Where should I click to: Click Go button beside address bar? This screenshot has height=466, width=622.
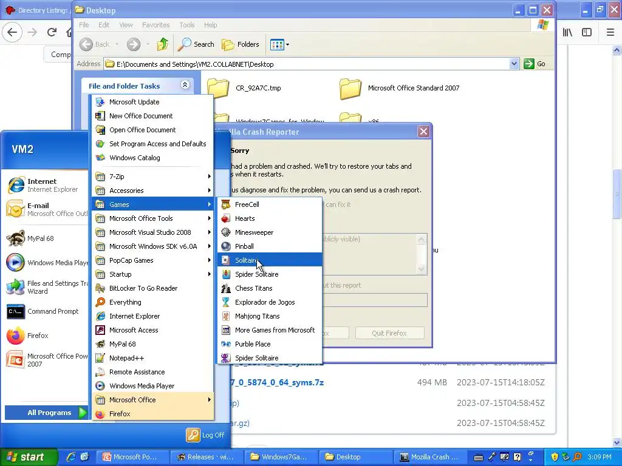pos(535,64)
